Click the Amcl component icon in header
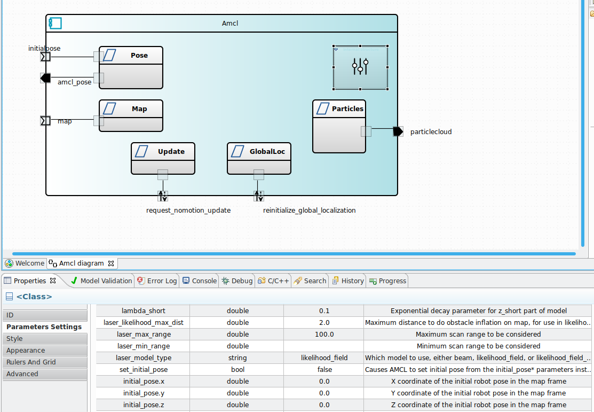594x412 pixels. point(55,23)
